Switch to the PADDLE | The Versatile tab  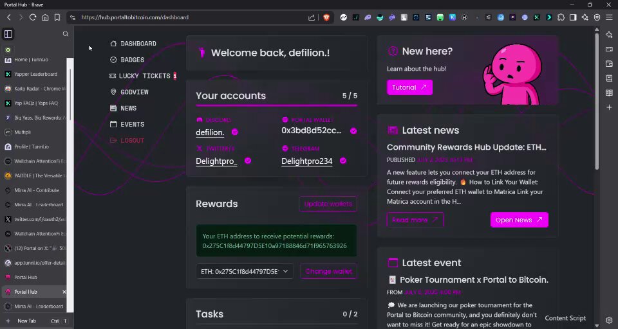tap(34, 175)
